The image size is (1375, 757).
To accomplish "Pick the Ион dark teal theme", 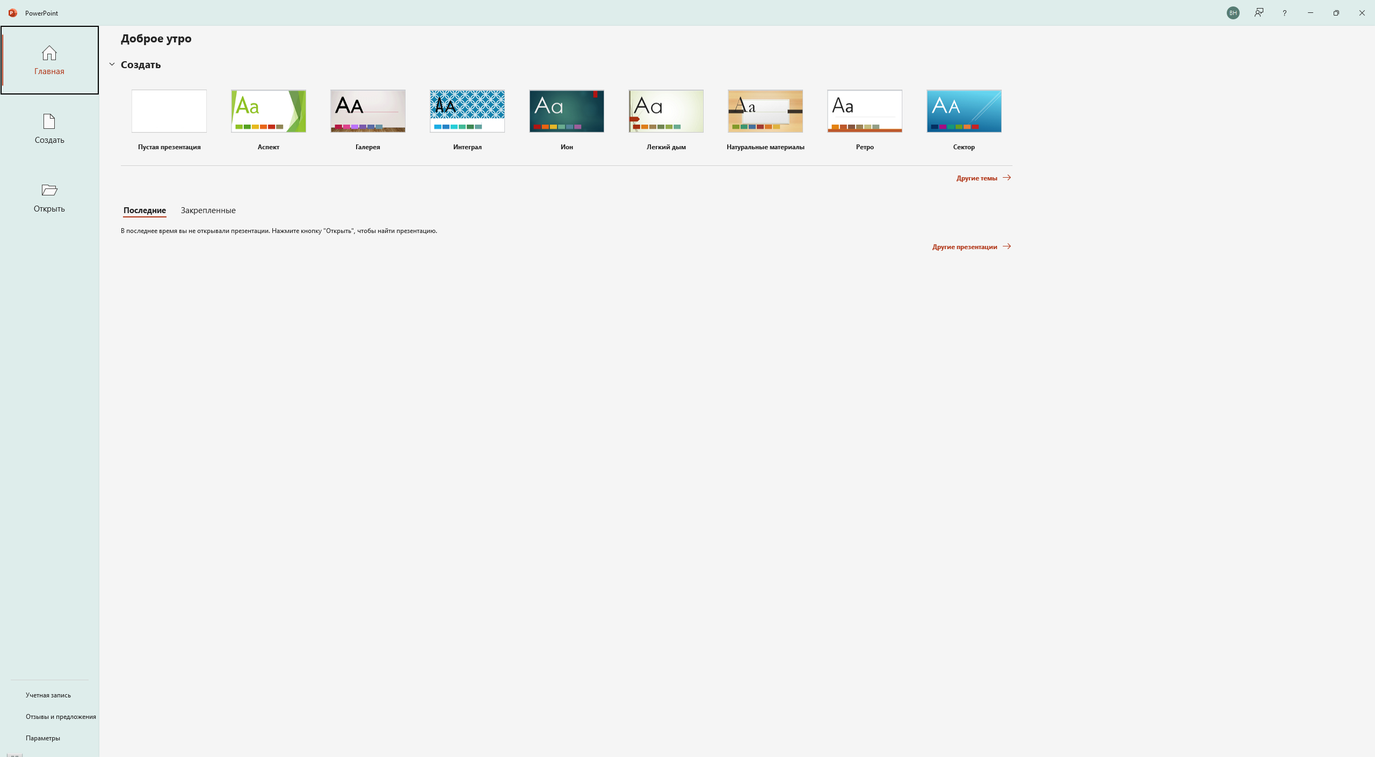I will click(567, 111).
